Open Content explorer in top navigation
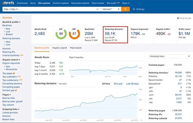The height and width of the screenshot is (123, 193). 61,3
